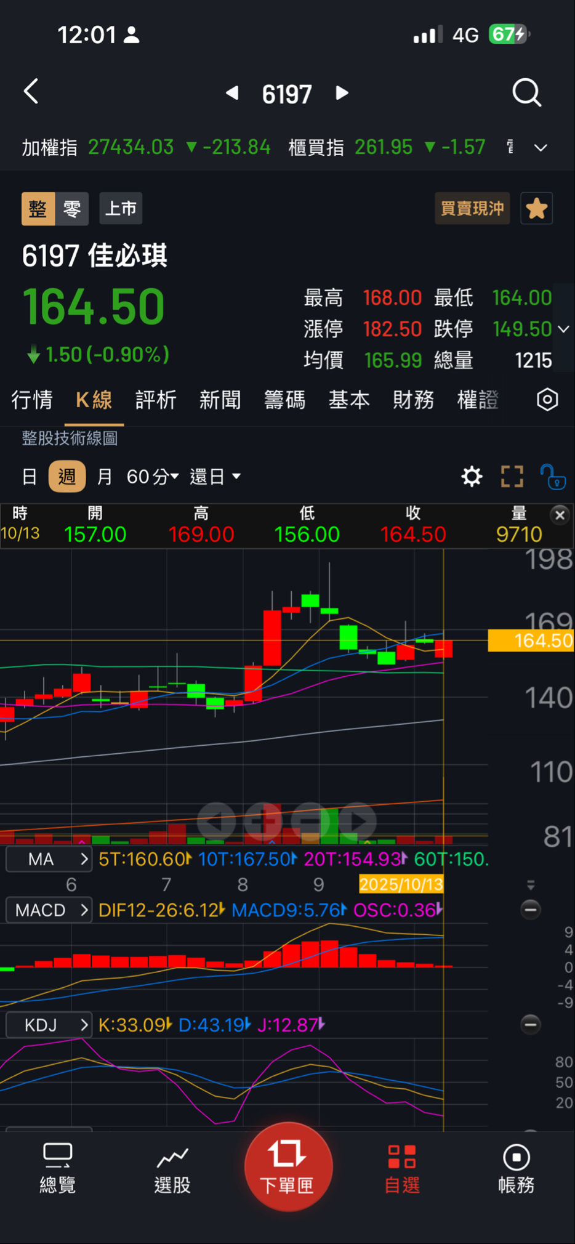Collapse the MACD sub-chart minus button
The height and width of the screenshot is (1244, 575).
pos(531,910)
